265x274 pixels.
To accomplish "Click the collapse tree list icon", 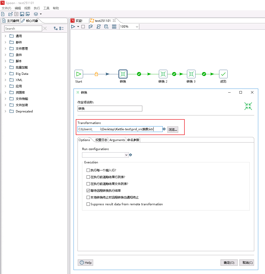I will click(61, 28).
